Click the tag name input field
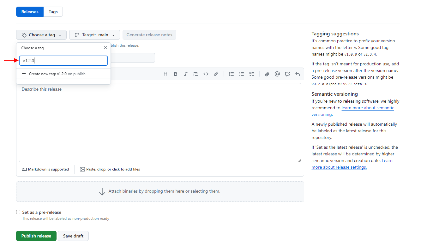 pos(63,61)
